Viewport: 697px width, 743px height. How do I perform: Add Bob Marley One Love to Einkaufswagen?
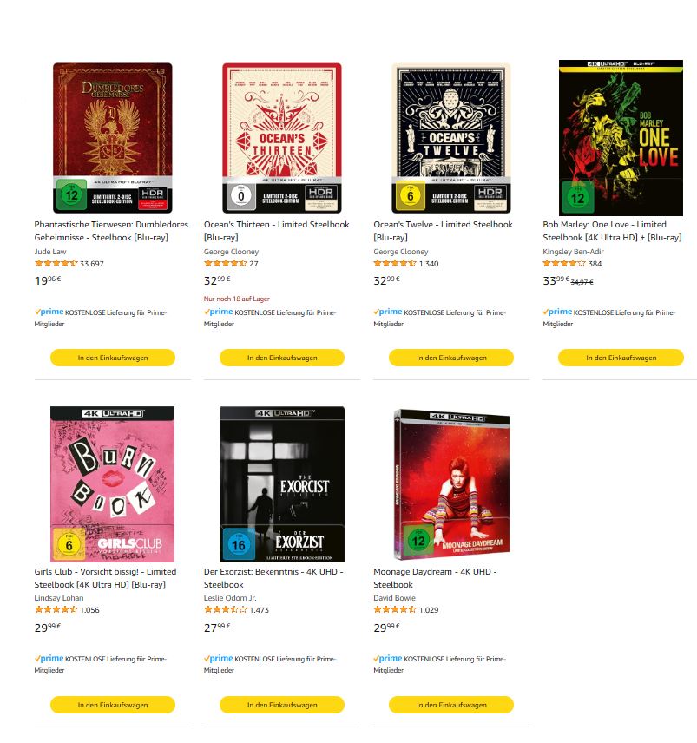pos(621,358)
